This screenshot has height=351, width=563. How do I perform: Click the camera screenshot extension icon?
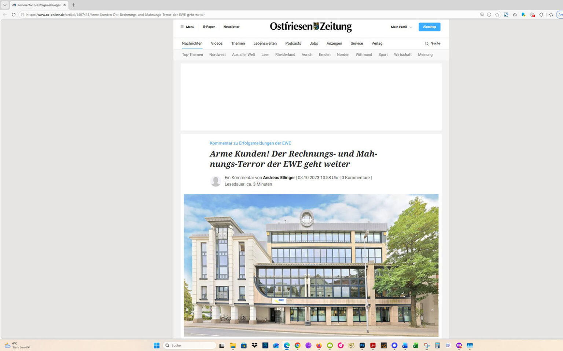(x=515, y=15)
